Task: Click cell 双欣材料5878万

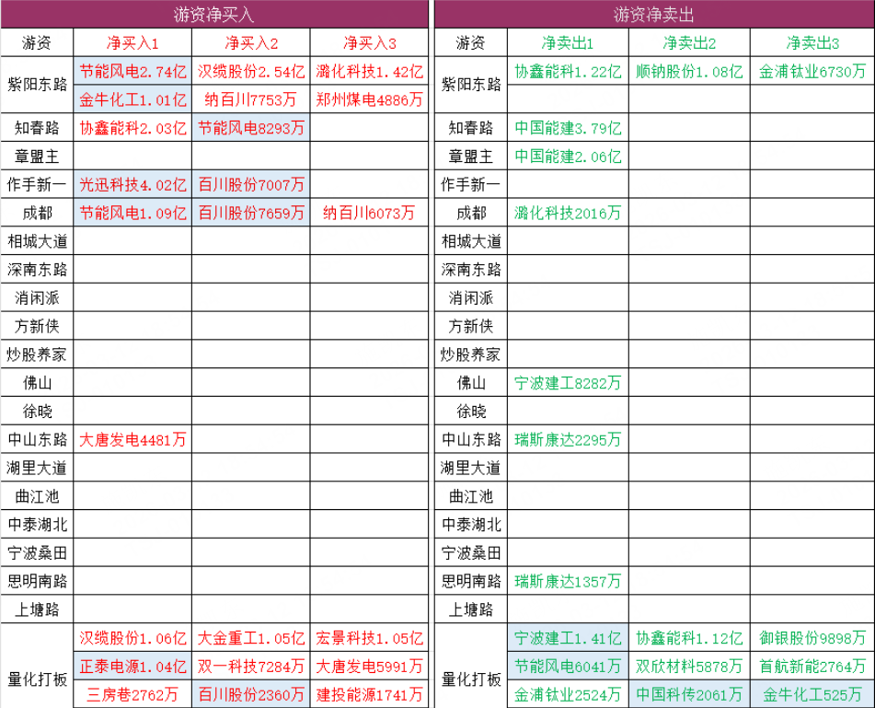Action: point(689,667)
